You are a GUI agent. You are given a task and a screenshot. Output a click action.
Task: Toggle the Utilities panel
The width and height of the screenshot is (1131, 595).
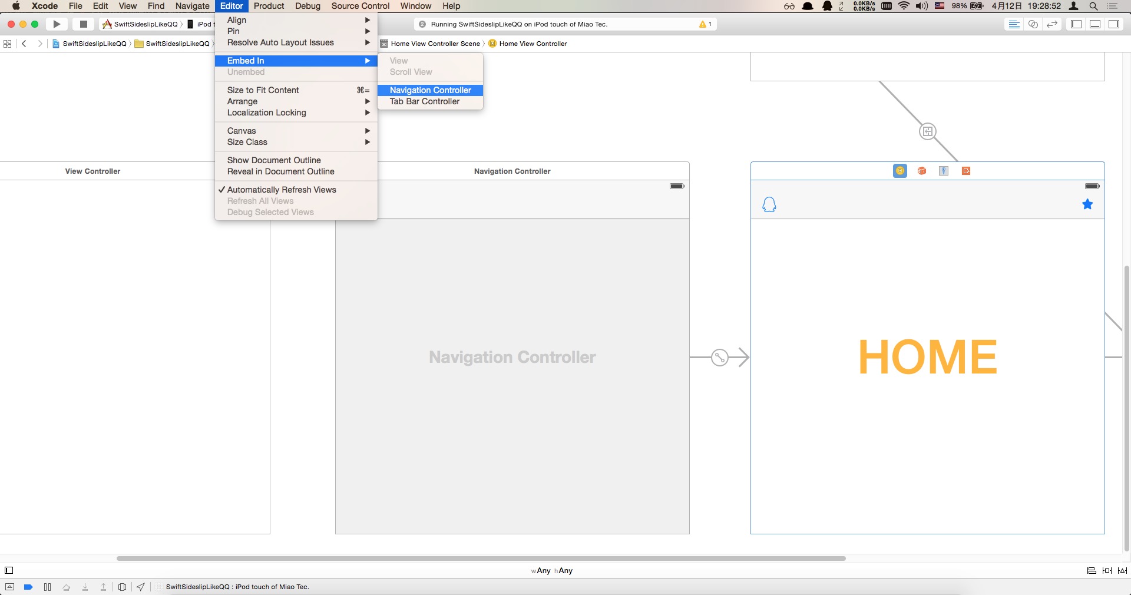point(1114,24)
